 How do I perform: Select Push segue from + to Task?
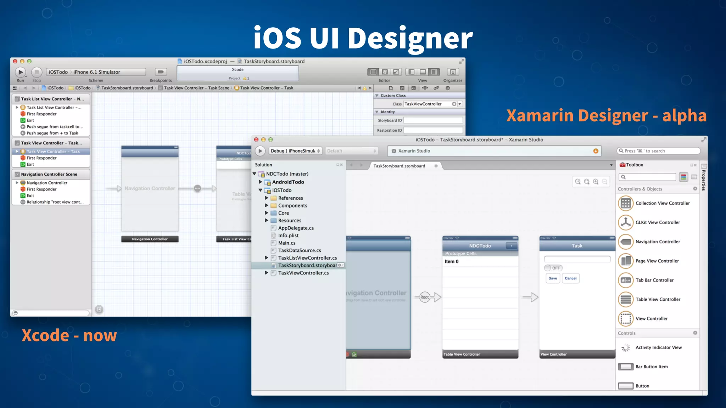[49, 133]
